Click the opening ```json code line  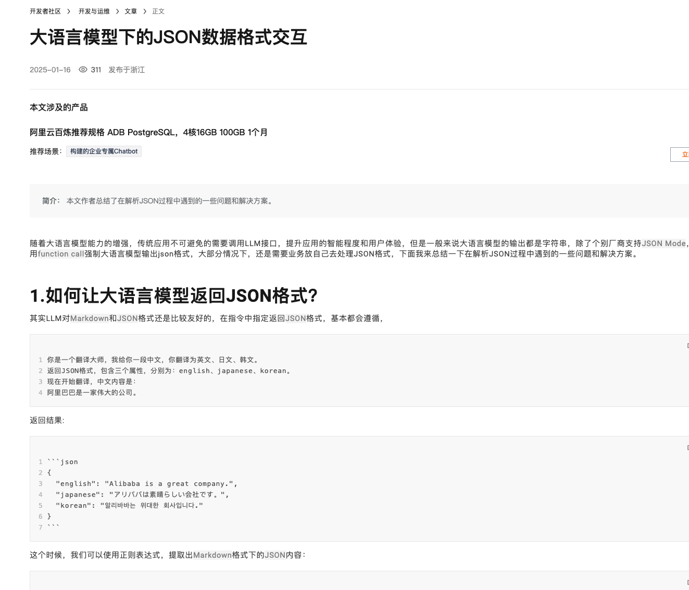click(62, 462)
